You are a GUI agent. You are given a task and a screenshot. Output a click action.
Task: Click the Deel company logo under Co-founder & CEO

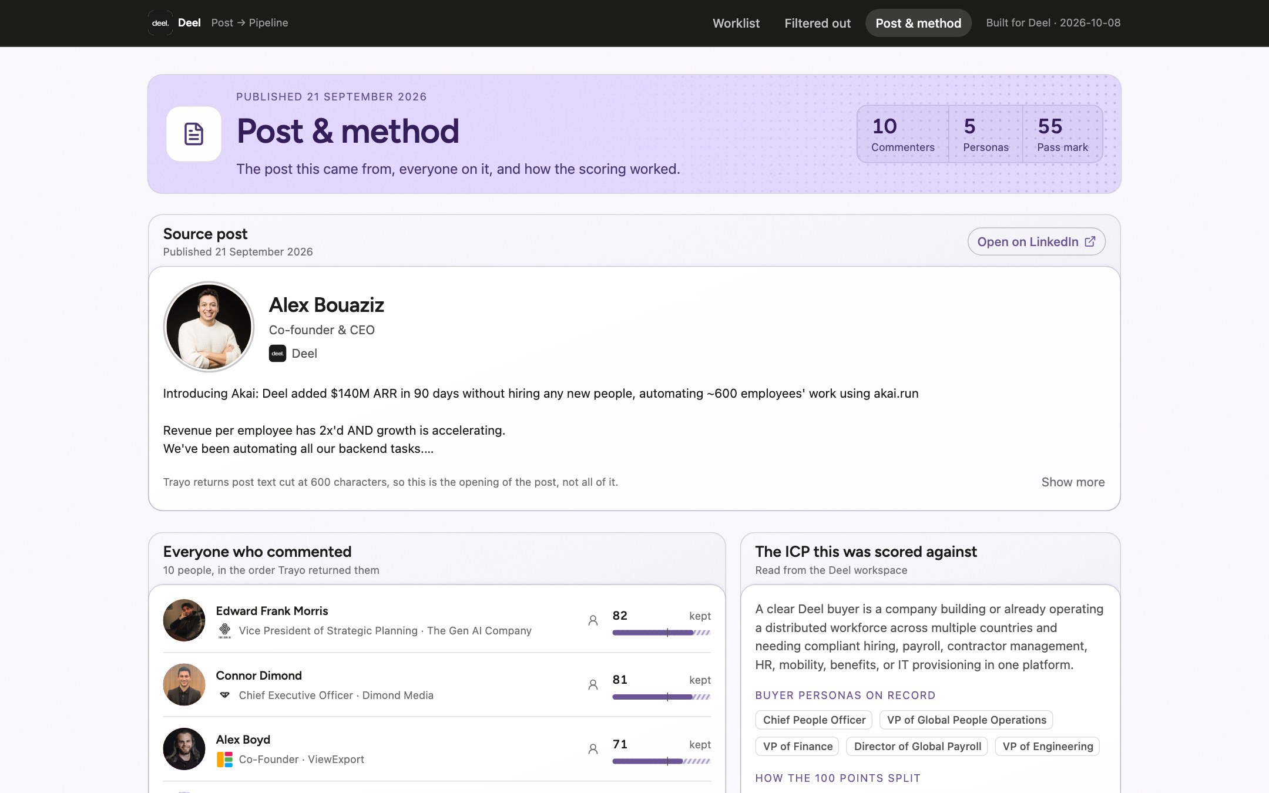point(277,354)
